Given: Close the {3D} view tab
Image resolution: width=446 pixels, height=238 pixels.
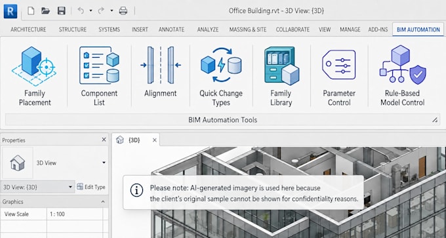Looking at the screenshot, I should click(x=154, y=140).
